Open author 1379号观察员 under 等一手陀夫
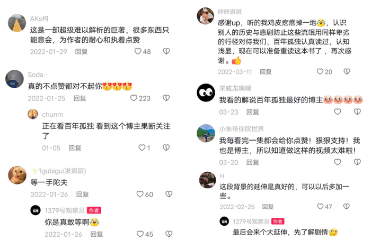371x241 pixels. click(x=64, y=210)
